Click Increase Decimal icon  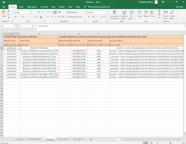(x=102, y=17)
